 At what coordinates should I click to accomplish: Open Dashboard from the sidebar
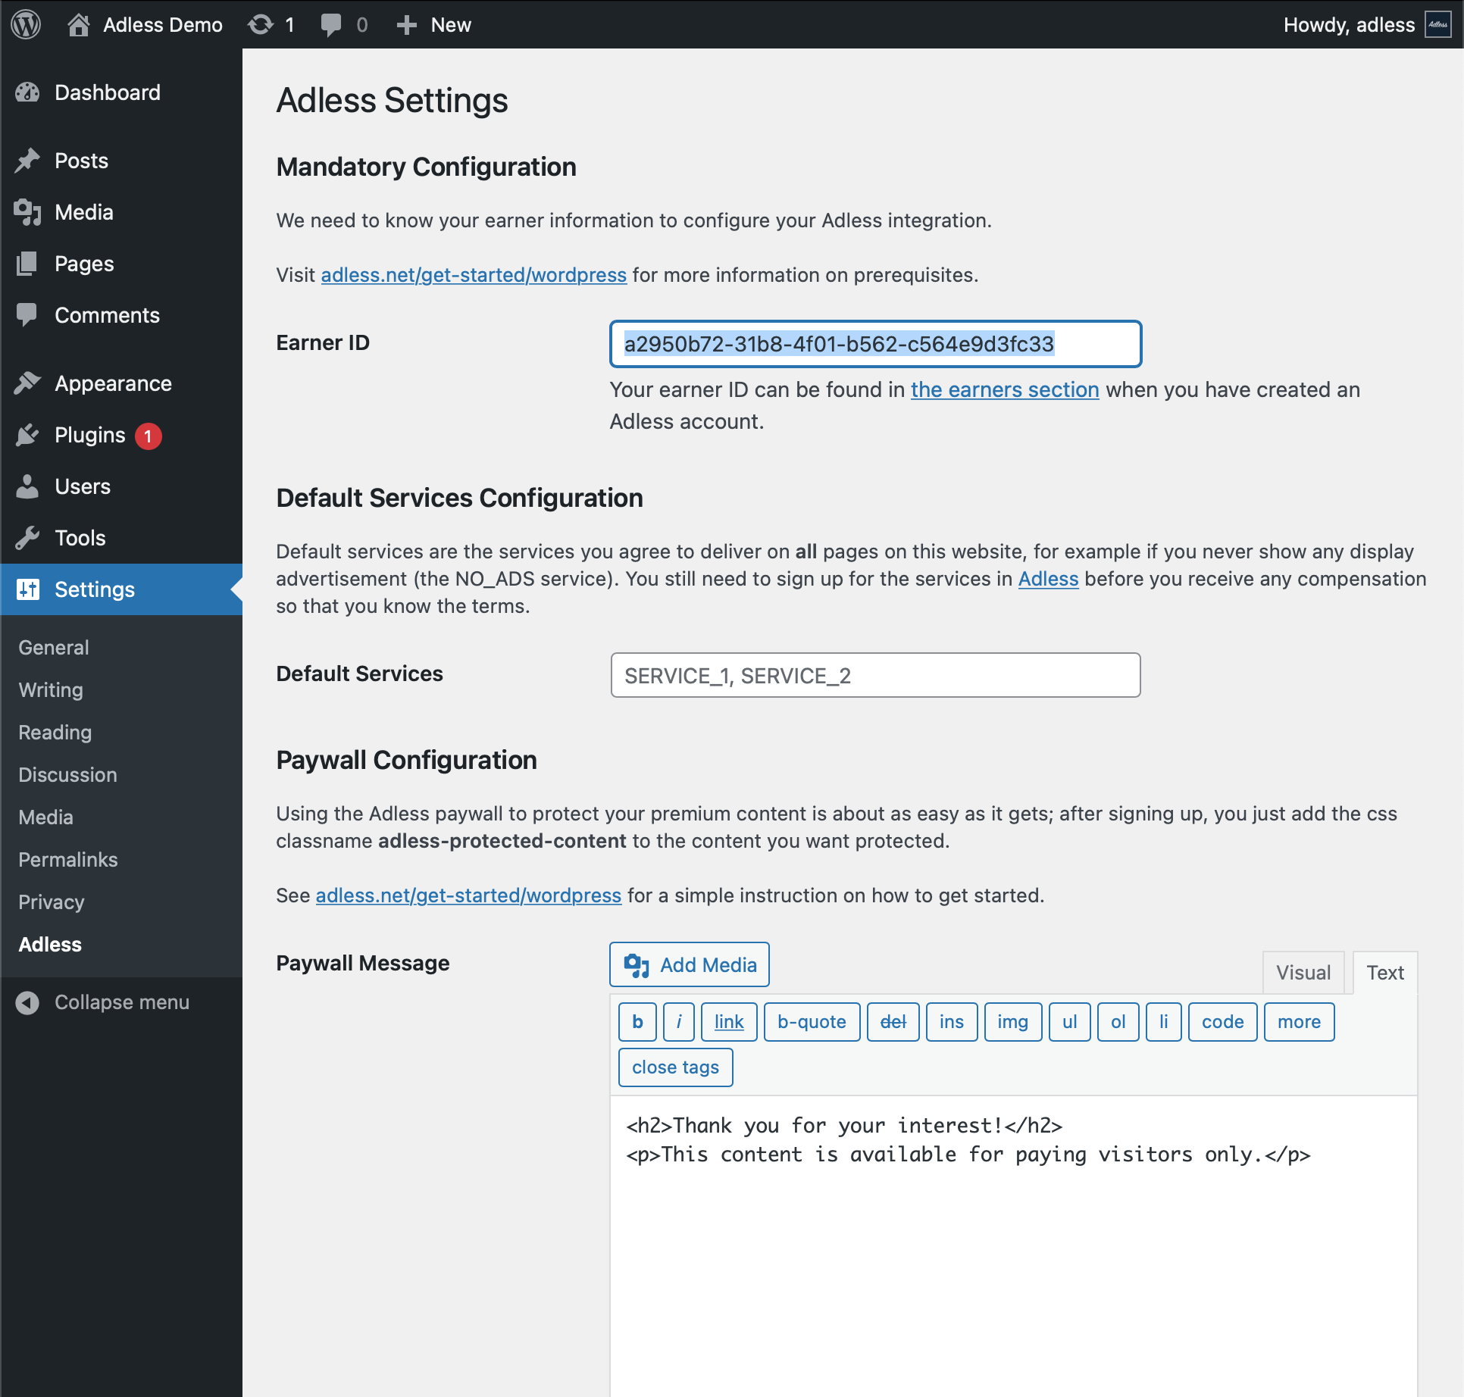[107, 92]
